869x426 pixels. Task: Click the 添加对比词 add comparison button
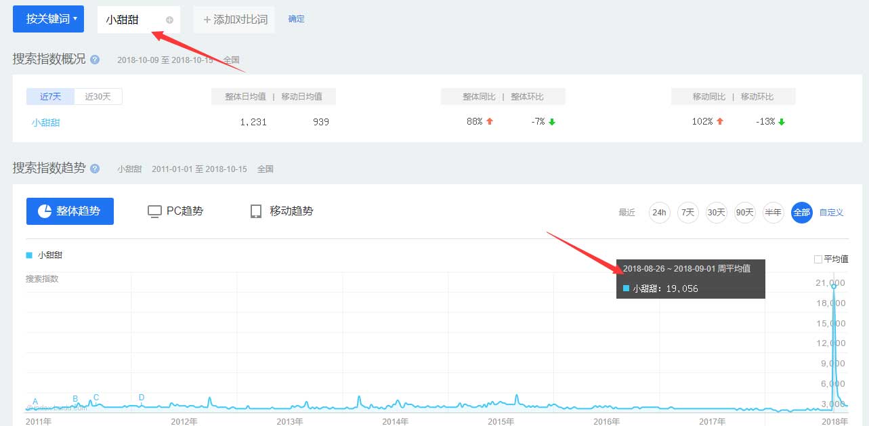[234, 19]
